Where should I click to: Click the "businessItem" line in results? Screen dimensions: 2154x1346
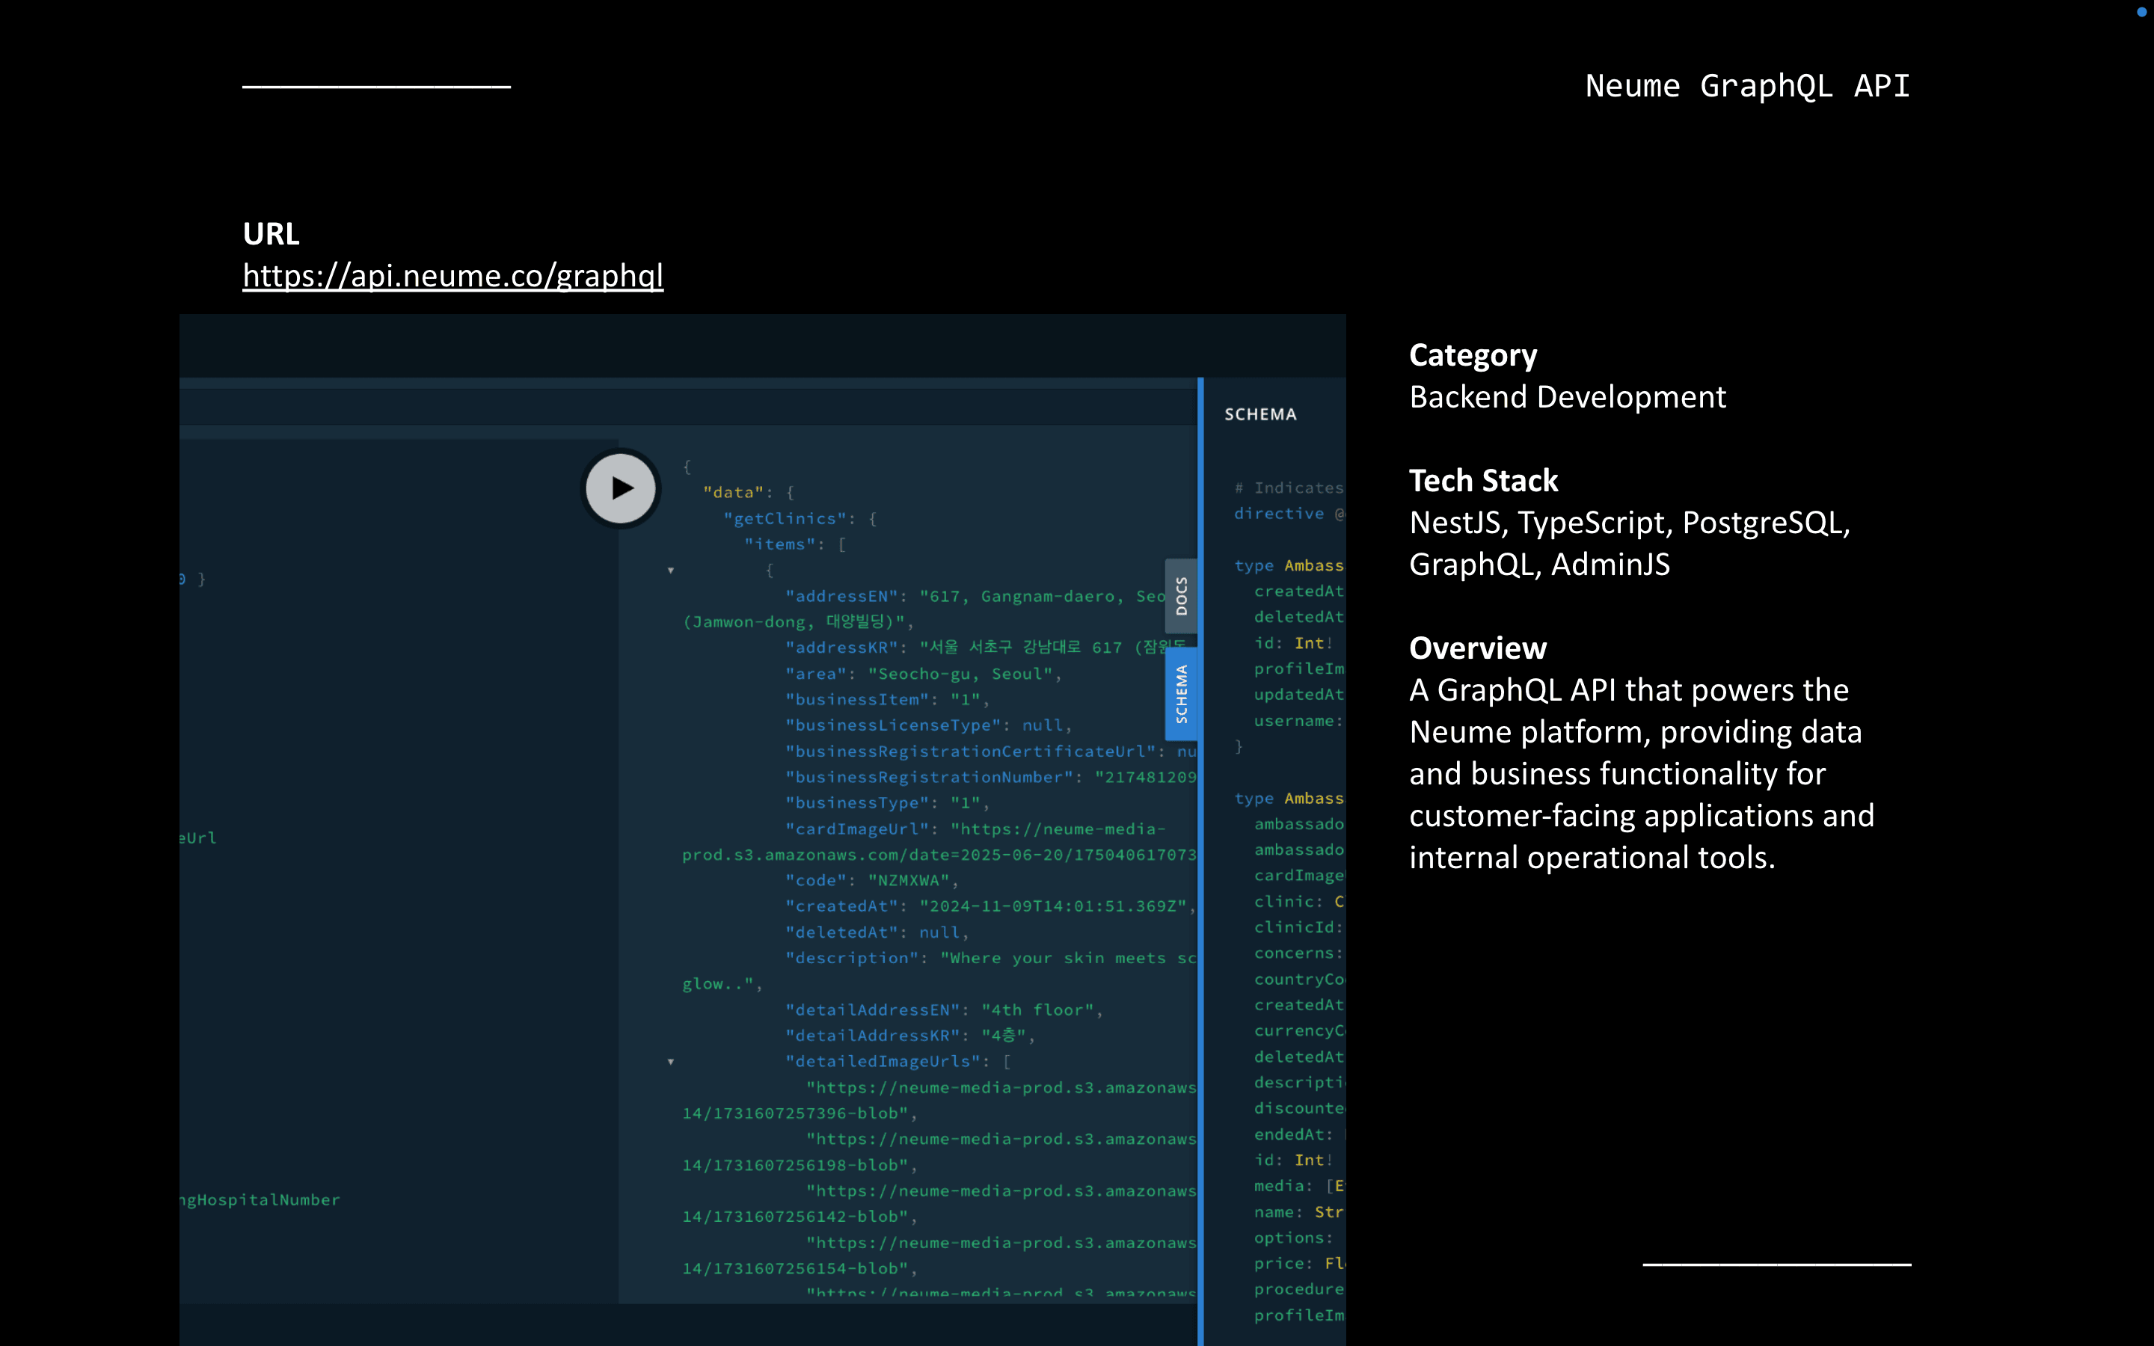886,700
